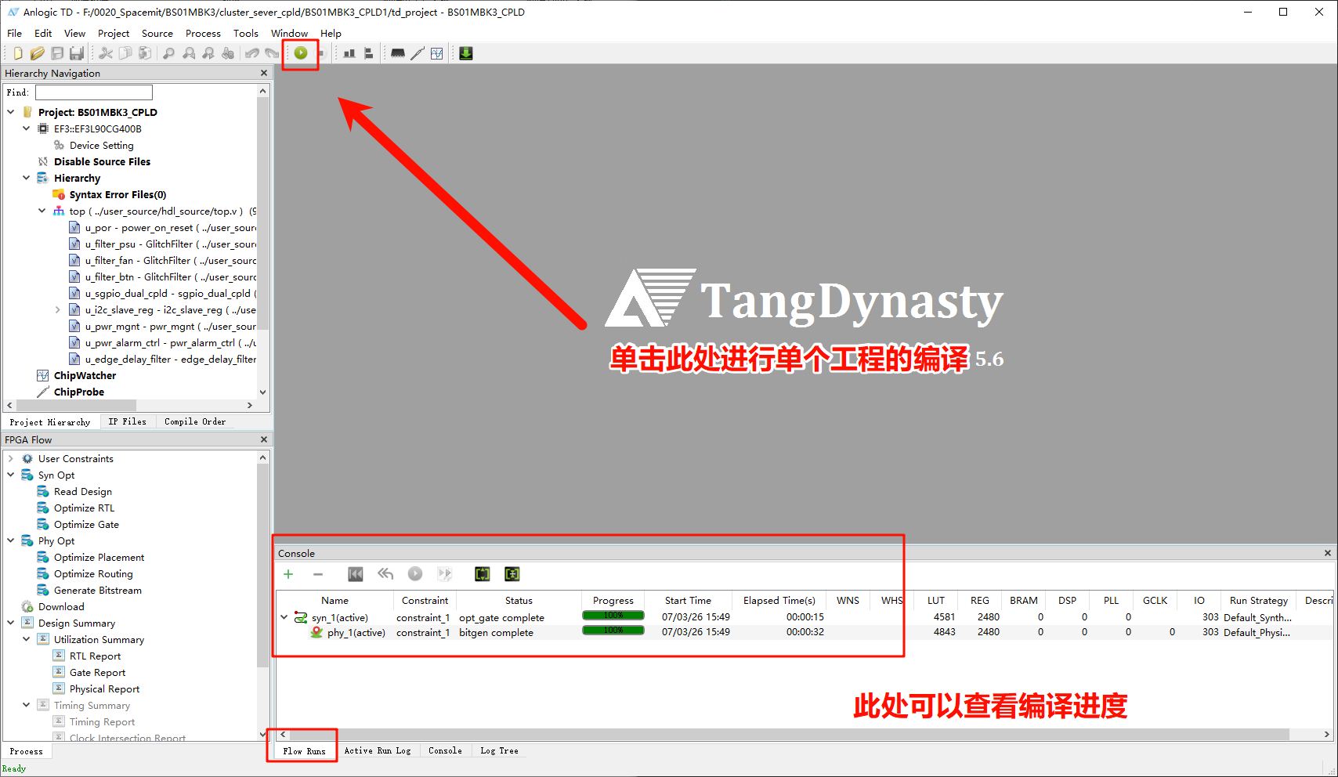Click the double-arrow step back icon in Console
The width and height of the screenshot is (1338, 777).
click(x=385, y=574)
